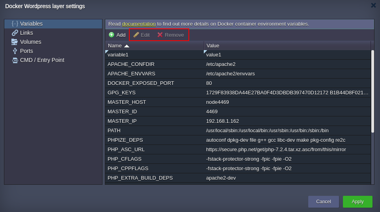
Task: Select the variable1 name cell
Action: (155, 55)
